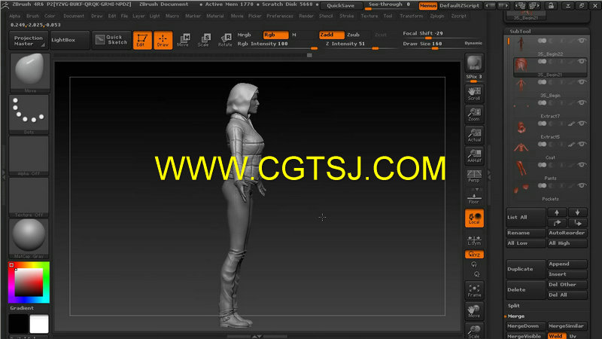This screenshot has width=602, height=339.
Task: Open the Transform menu
Action: tap(411, 16)
